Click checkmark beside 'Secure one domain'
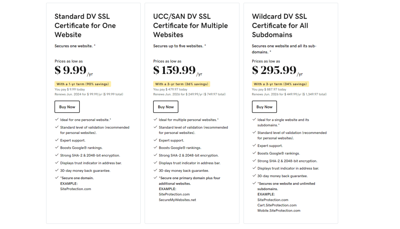Viewport: 400px width, 229px height. [57, 178]
